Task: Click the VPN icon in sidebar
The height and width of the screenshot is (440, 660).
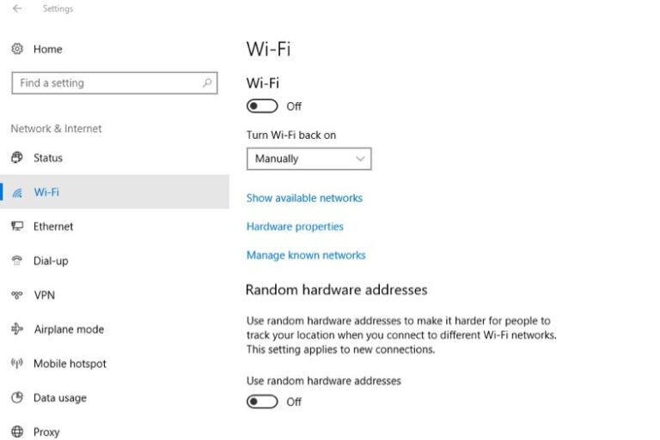Action: click(17, 295)
